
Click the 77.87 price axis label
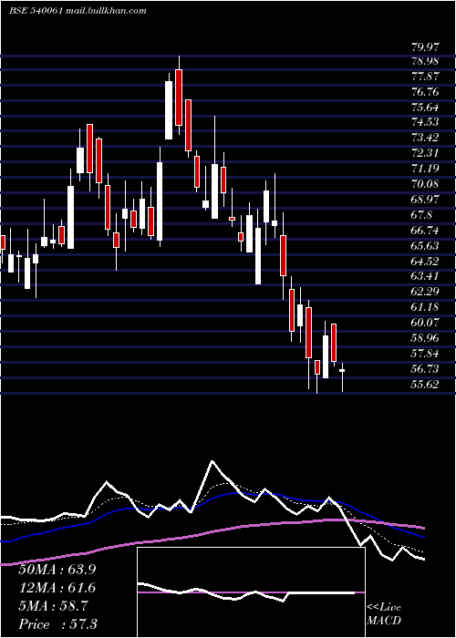[426, 77]
